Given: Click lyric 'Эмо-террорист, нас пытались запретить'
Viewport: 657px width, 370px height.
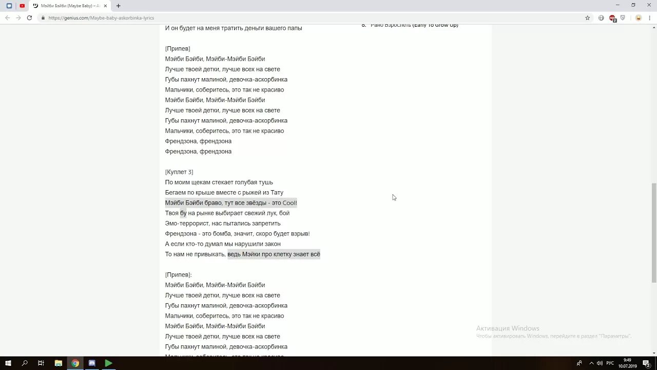Looking at the screenshot, I should [223, 223].
